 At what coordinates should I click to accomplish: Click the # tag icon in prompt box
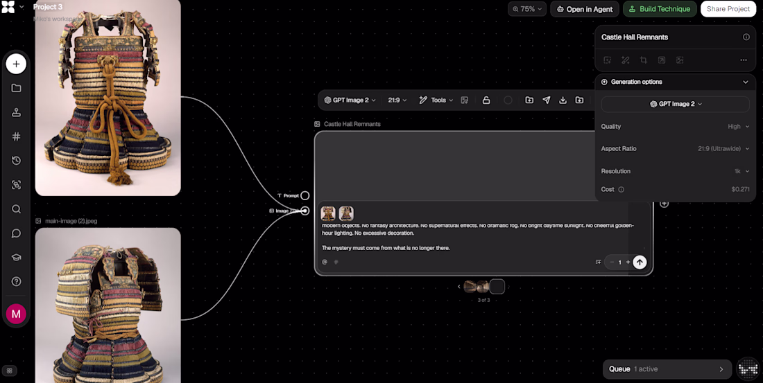336,262
